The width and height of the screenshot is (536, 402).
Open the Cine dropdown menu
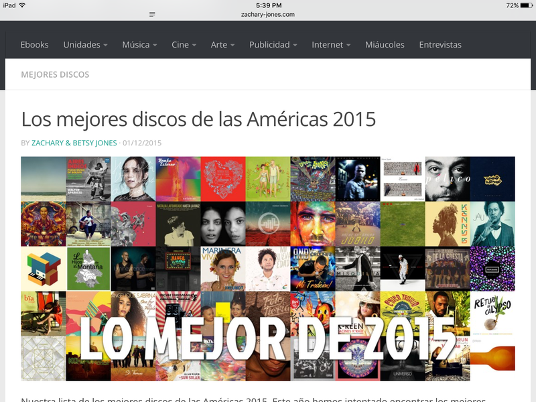[184, 45]
